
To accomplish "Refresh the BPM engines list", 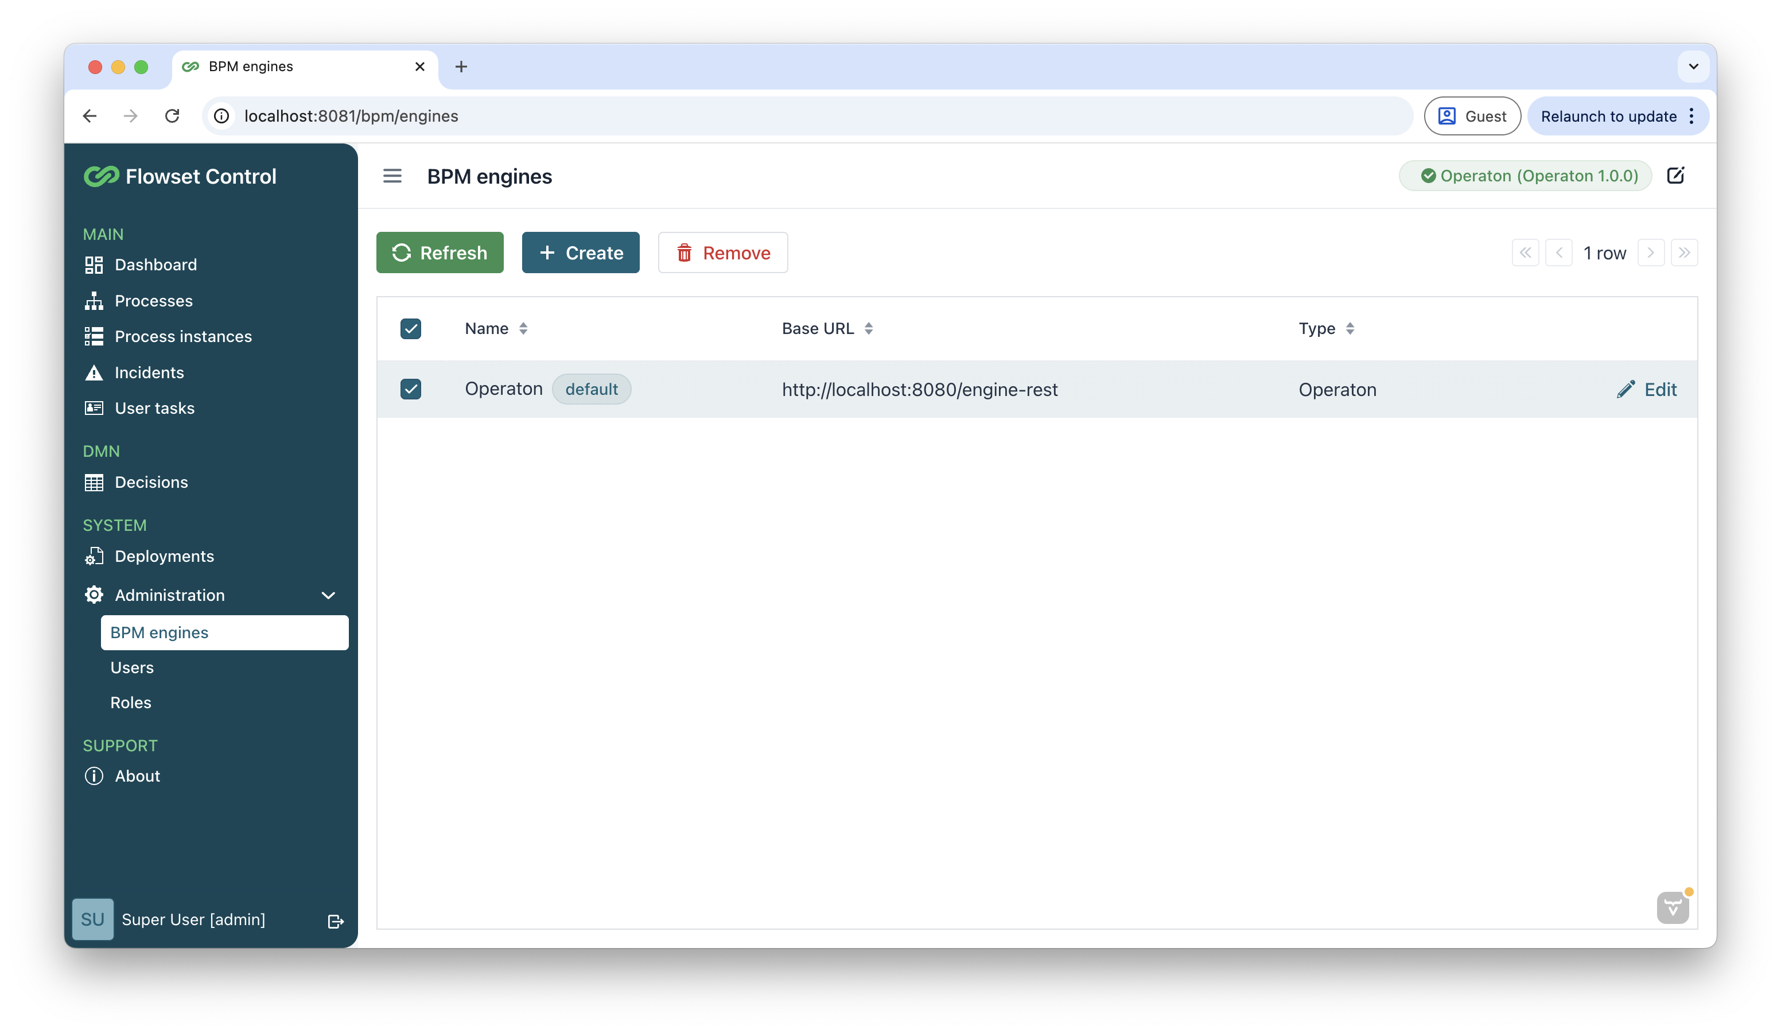I will (440, 253).
